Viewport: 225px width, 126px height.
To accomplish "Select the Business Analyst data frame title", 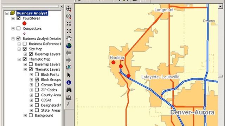I will [32, 13].
